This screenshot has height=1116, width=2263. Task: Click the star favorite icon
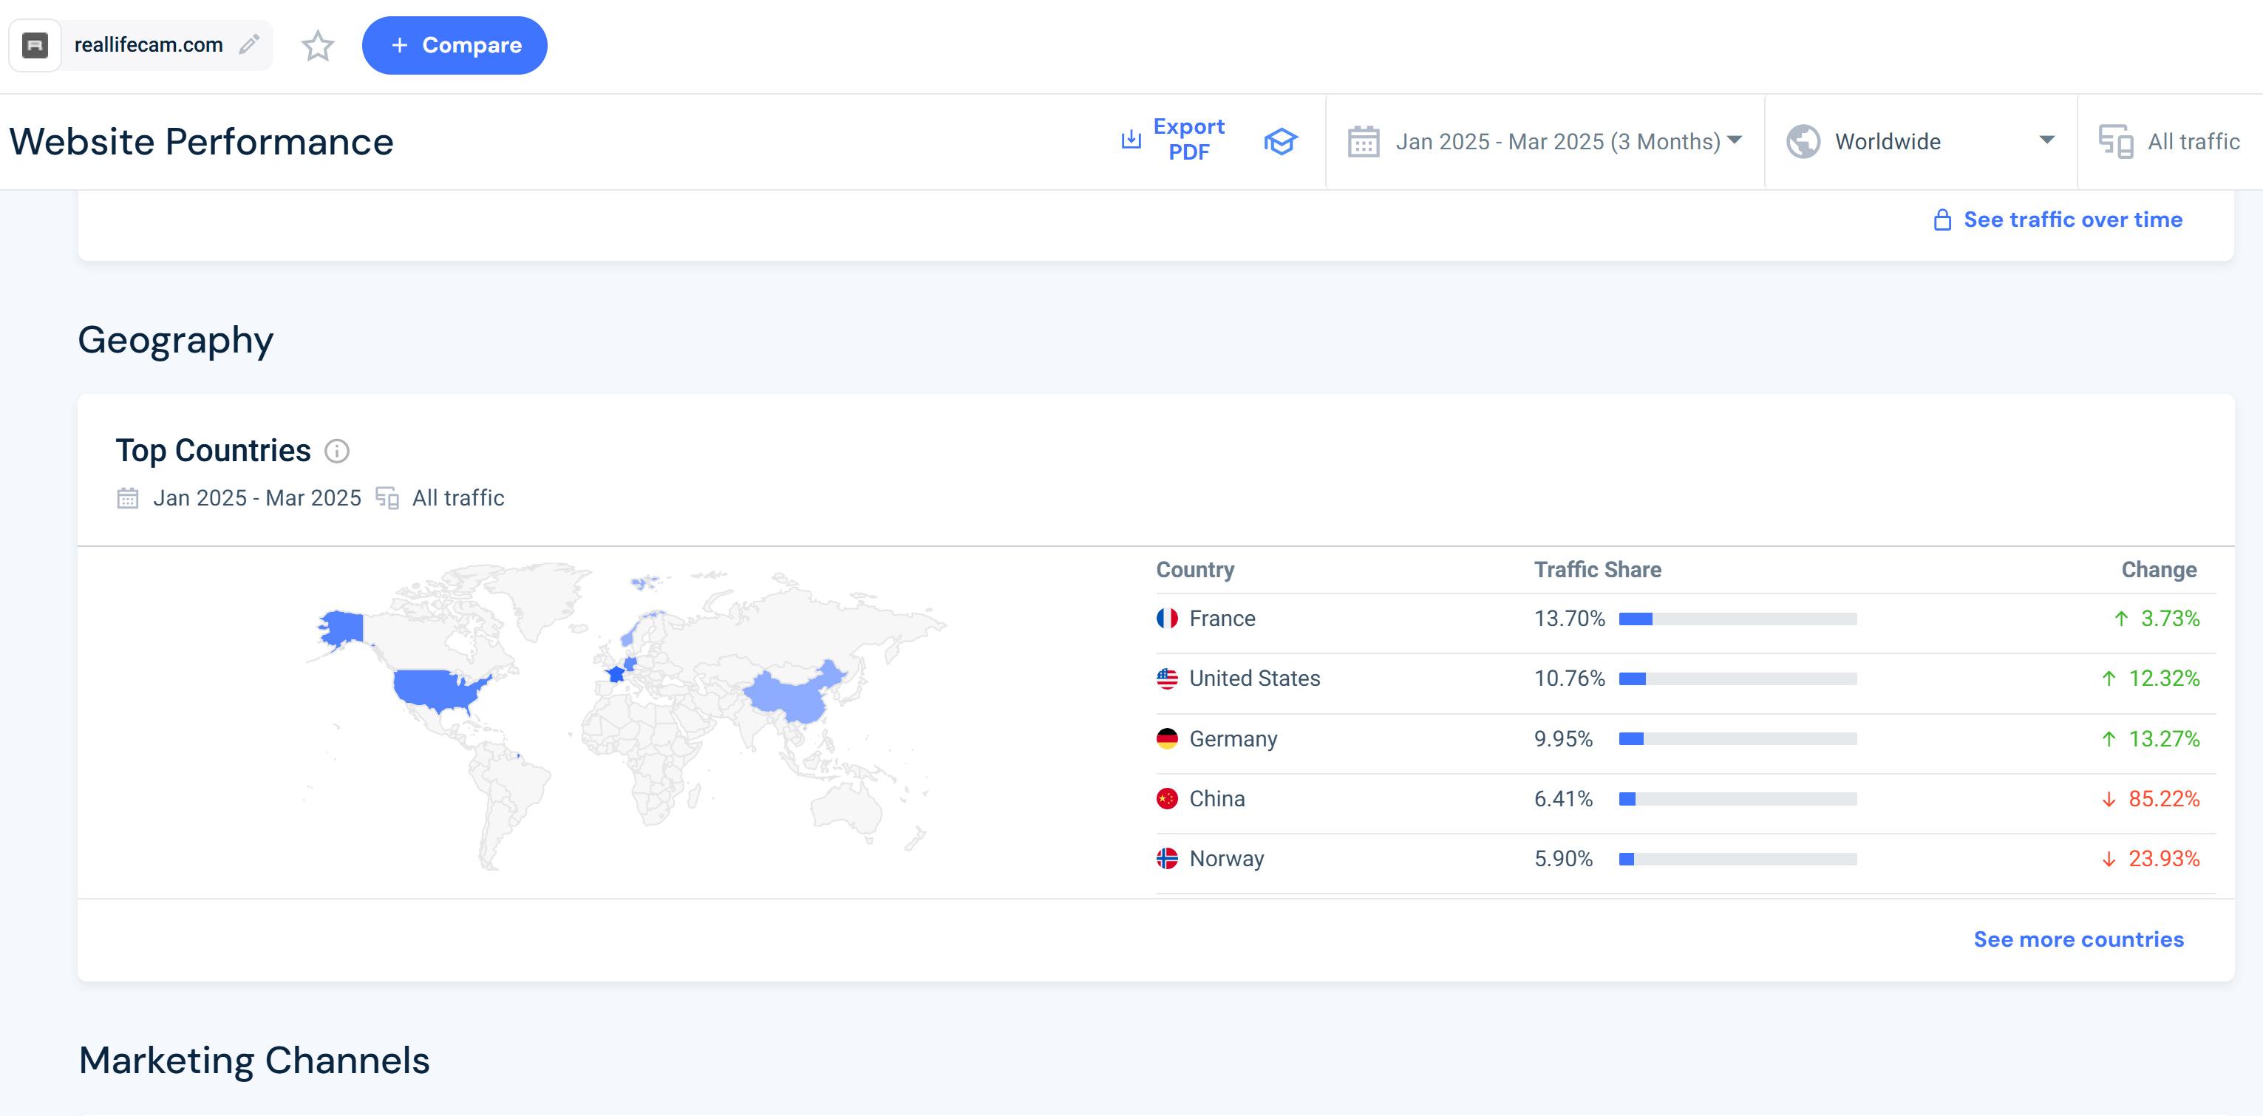point(317,46)
